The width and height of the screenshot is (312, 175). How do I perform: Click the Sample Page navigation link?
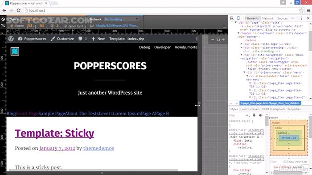pos(52,114)
